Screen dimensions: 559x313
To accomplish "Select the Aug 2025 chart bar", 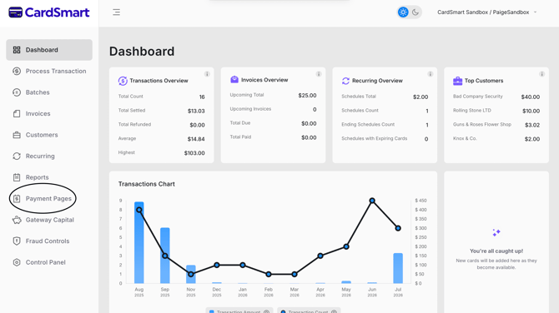I will click(139, 242).
